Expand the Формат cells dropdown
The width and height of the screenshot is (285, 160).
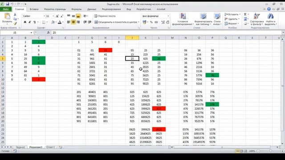pos(238,24)
